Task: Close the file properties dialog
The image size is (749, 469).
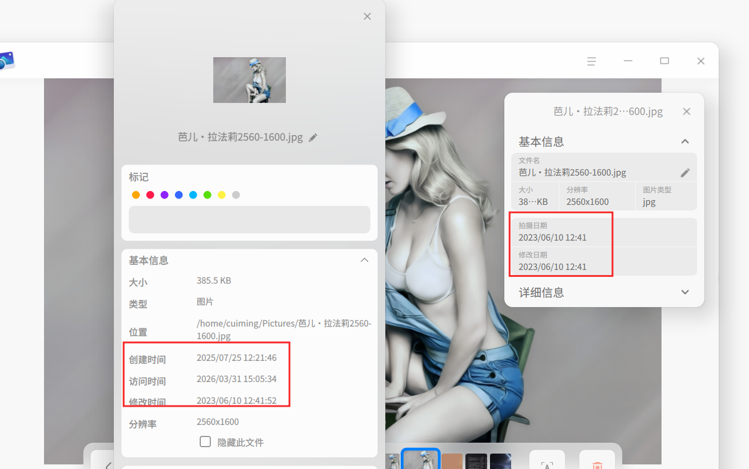Action: (368, 17)
